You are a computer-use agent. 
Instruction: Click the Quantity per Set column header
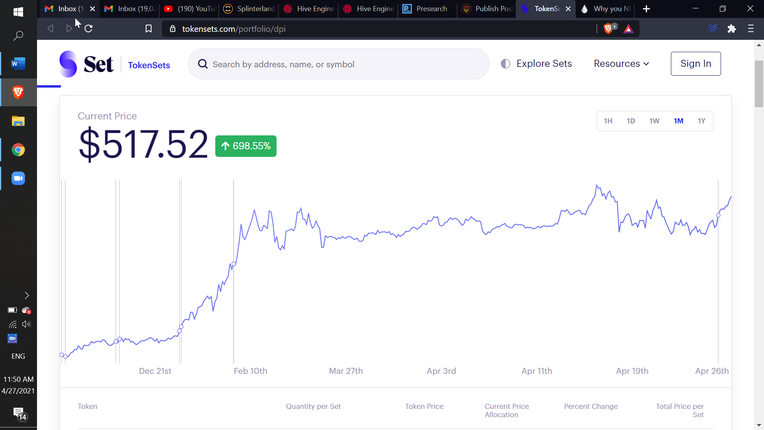tap(313, 407)
